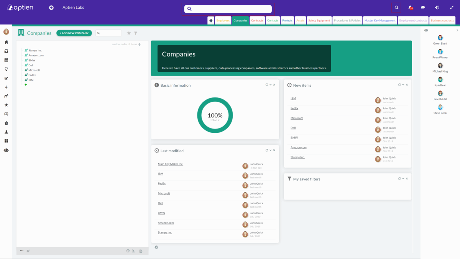Expand Last modified widget dropdown chevron

[271, 150]
